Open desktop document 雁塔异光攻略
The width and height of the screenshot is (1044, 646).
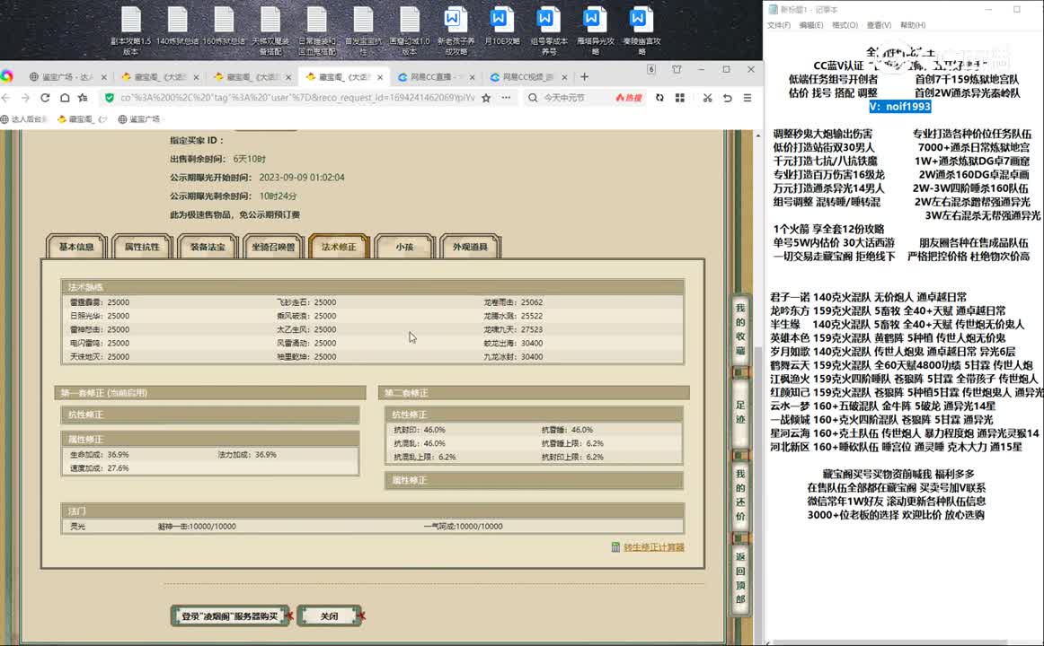point(595,31)
